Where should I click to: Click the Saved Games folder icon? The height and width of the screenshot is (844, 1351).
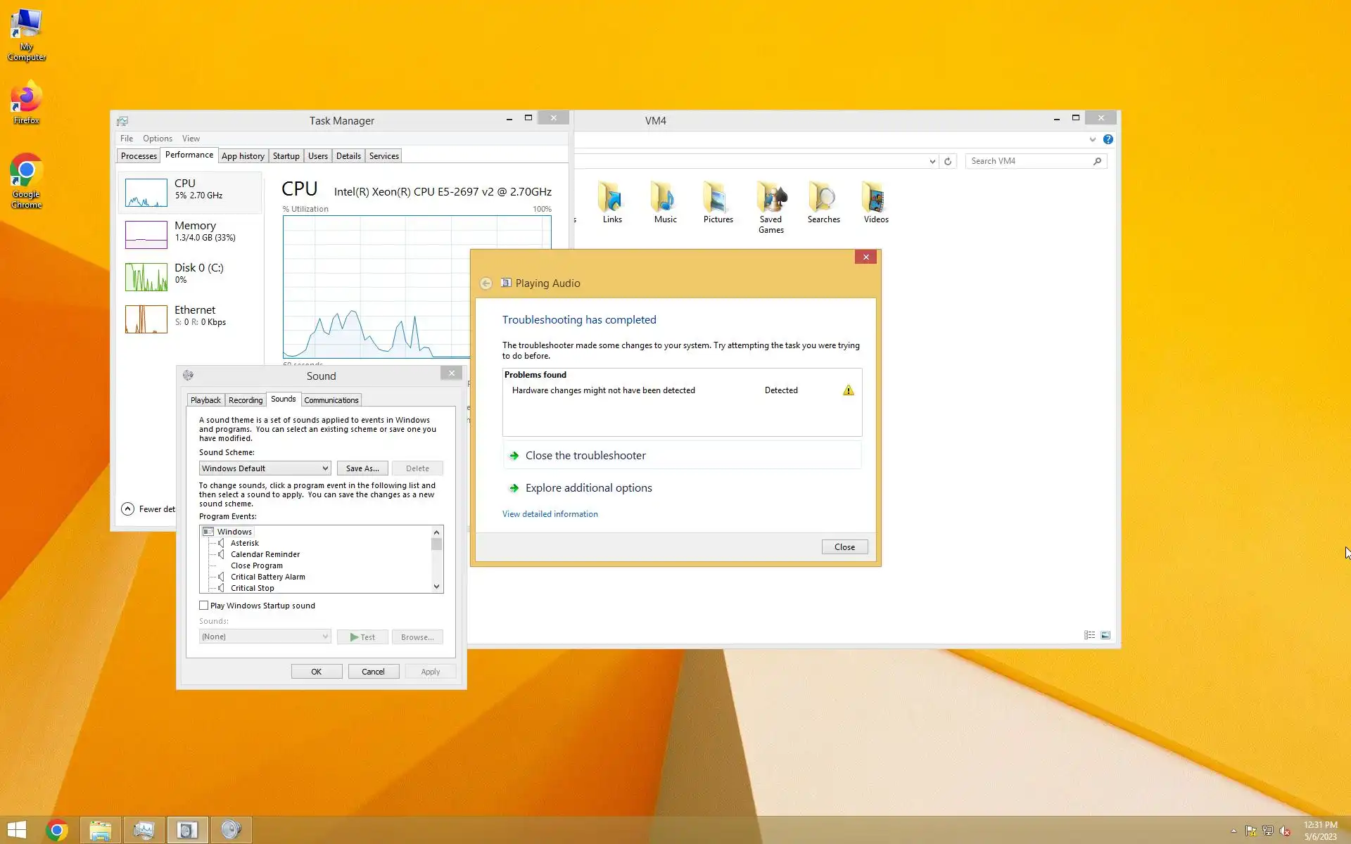(771, 198)
